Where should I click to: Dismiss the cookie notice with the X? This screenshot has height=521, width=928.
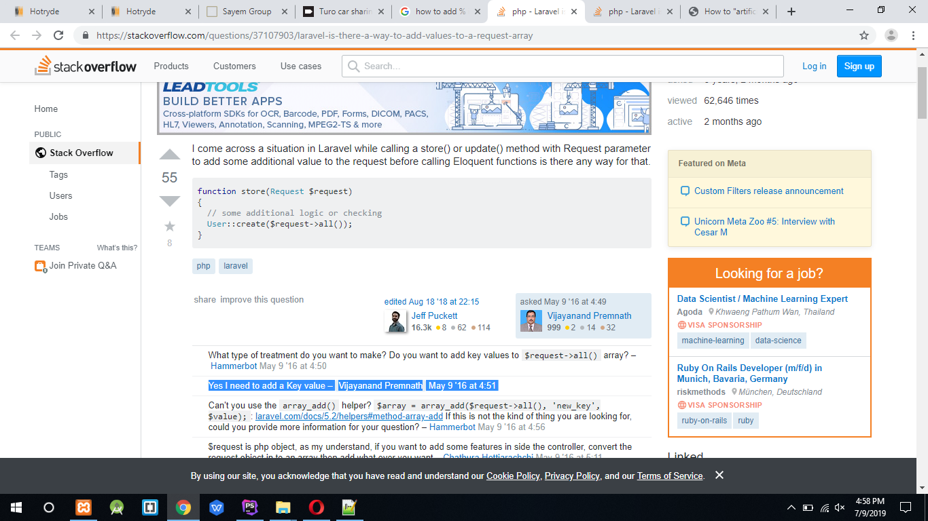[719, 475]
